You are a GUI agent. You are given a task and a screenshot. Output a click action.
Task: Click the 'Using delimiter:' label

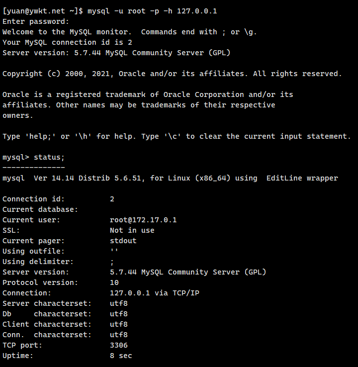click(38, 262)
